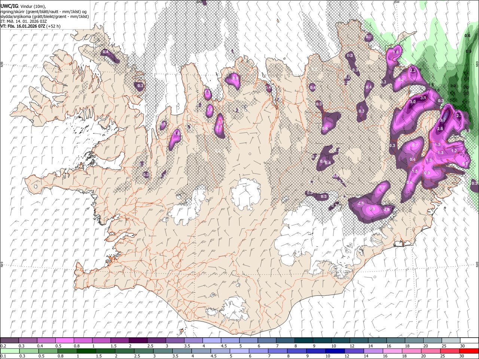Click the pale grey swatch labeled 25 in upper legend
Screen dimensions: 479x359
tap(451, 341)
